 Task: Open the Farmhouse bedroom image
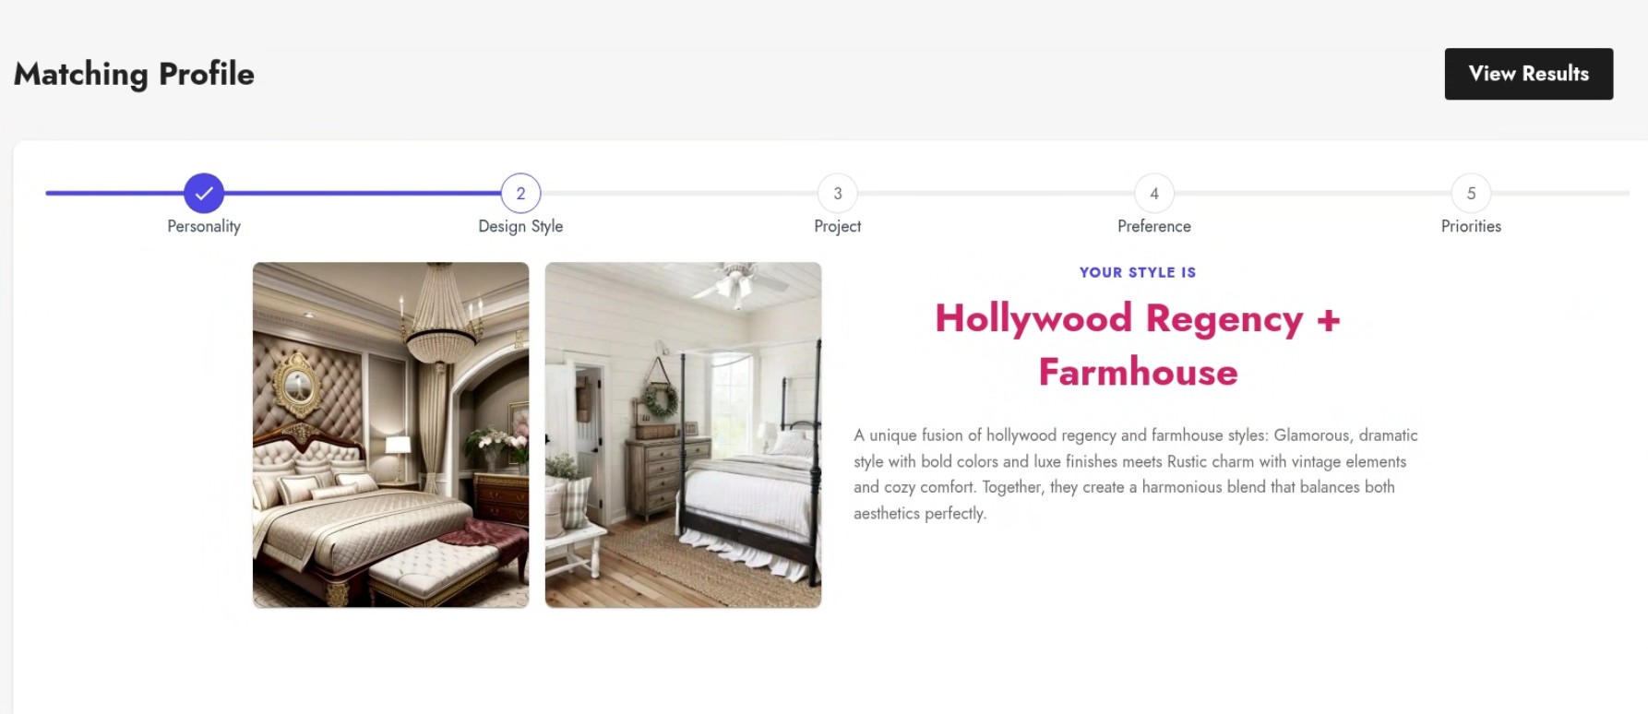pyautogui.click(x=683, y=434)
